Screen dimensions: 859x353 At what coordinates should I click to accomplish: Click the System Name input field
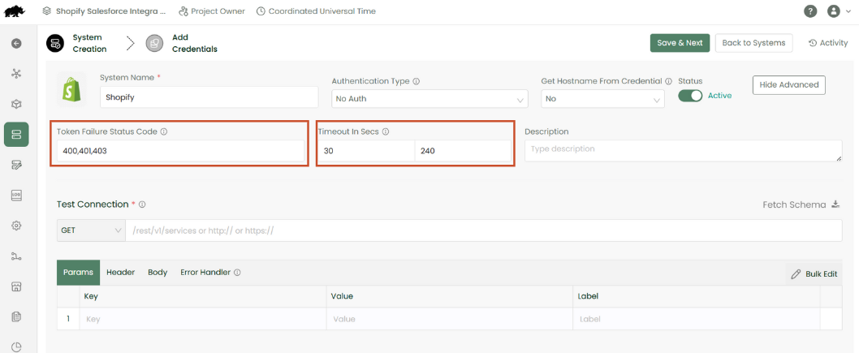point(209,97)
